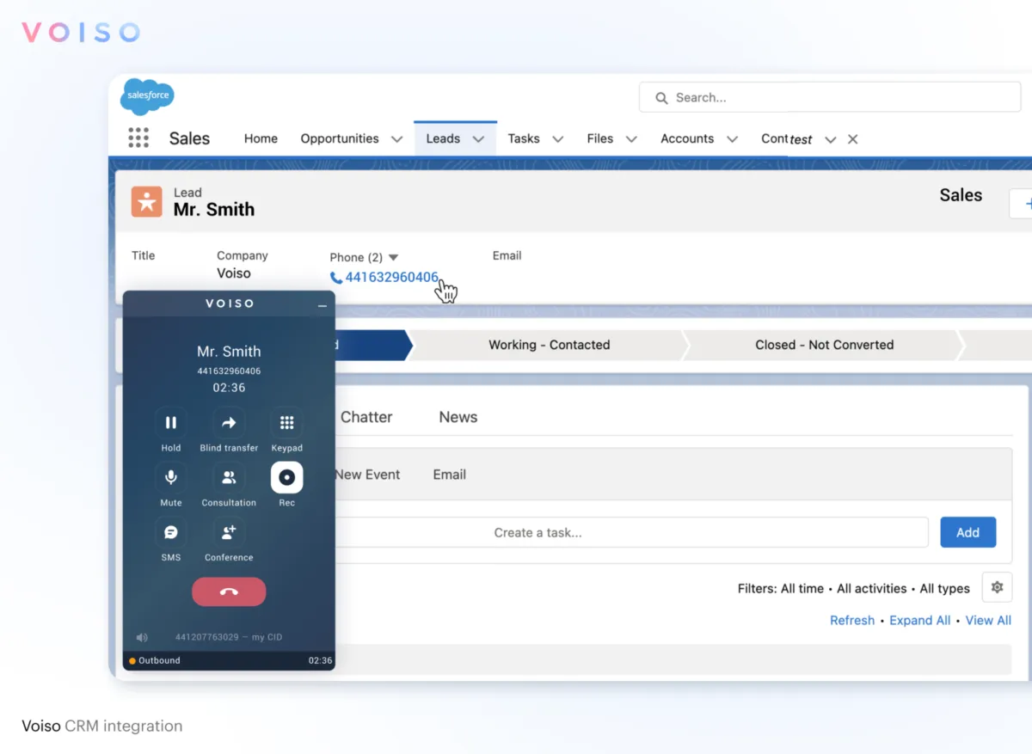Image resolution: width=1032 pixels, height=754 pixels.
Task: Mute the microphone
Action: (170, 478)
